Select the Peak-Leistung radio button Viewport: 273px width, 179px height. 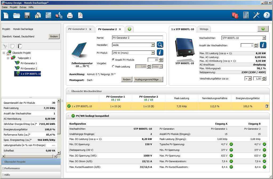113,66
